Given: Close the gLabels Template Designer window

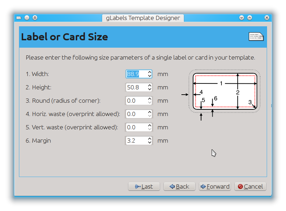Looking at the screenshot, I should (x=267, y=18).
